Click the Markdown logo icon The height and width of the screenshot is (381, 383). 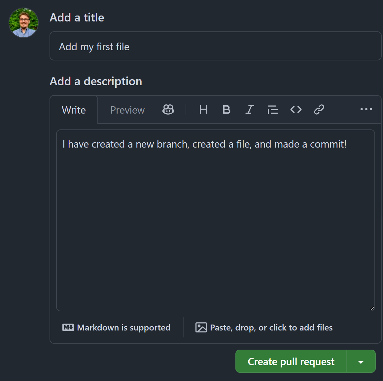coord(68,327)
